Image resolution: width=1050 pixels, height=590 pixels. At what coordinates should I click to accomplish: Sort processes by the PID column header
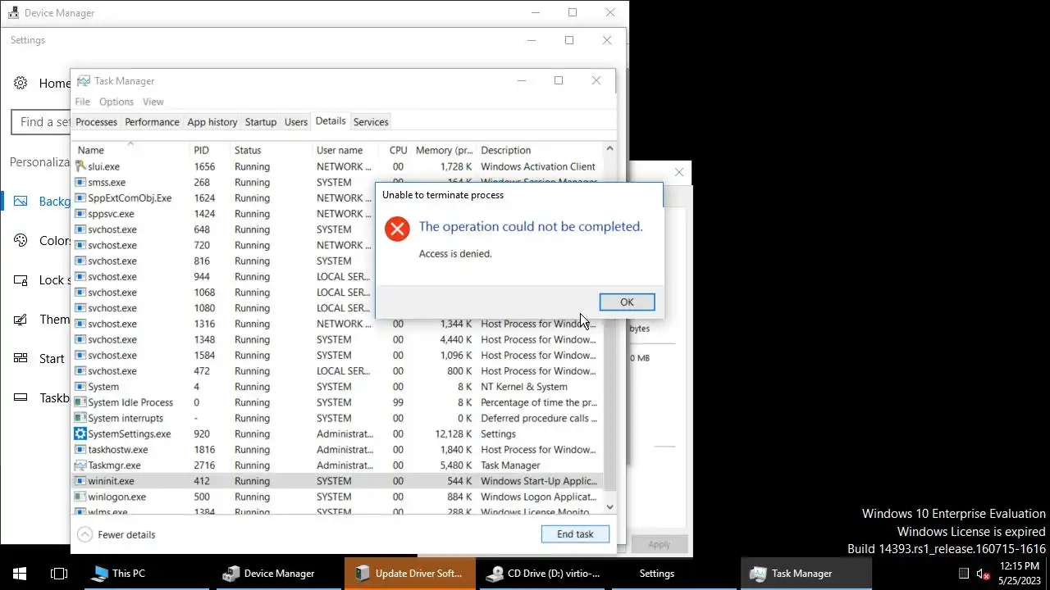pos(210,150)
